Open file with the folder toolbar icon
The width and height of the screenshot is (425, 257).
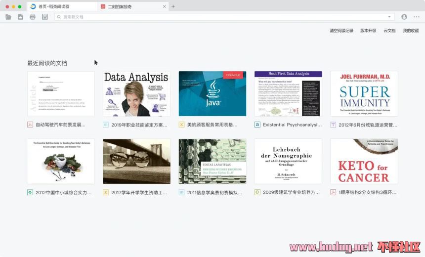coord(8,17)
